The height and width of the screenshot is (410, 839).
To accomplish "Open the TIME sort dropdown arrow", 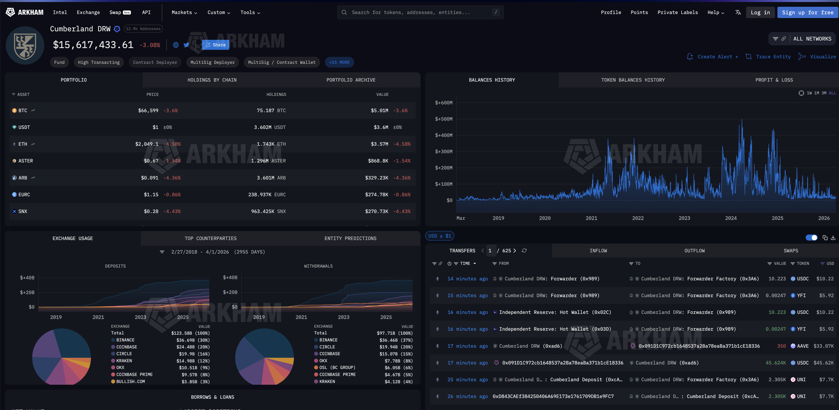I will [475, 264].
